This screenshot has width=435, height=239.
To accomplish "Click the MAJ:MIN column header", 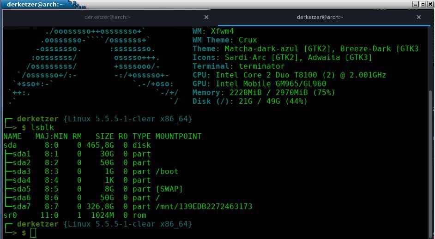I will coord(52,137).
